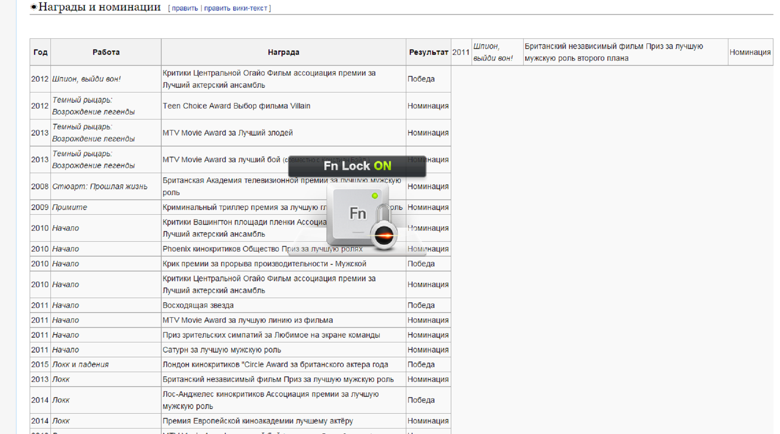Click the Премия Европейской киноакадемии award cell
The height and width of the screenshot is (434, 780).
tap(258, 421)
